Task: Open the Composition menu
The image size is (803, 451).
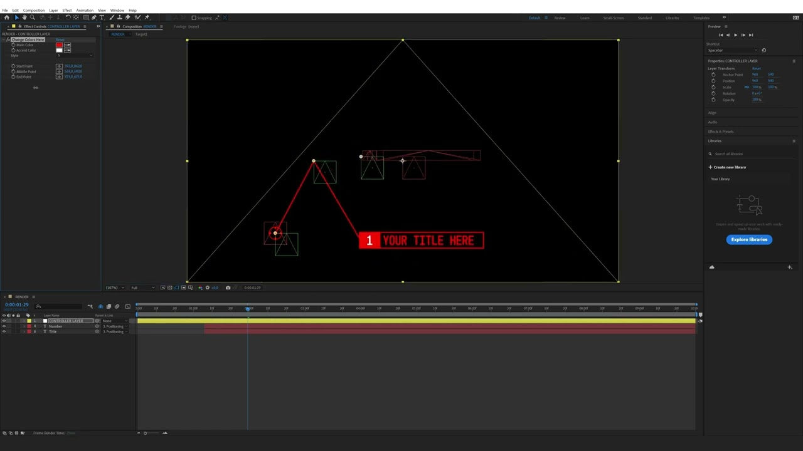Action: pyautogui.click(x=33, y=10)
